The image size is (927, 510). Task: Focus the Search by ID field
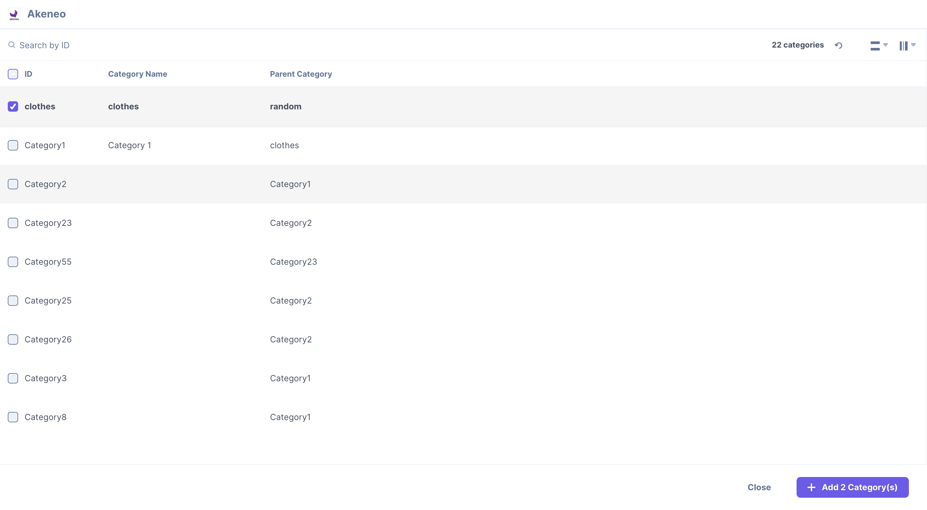pyautogui.click(x=44, y=45)
